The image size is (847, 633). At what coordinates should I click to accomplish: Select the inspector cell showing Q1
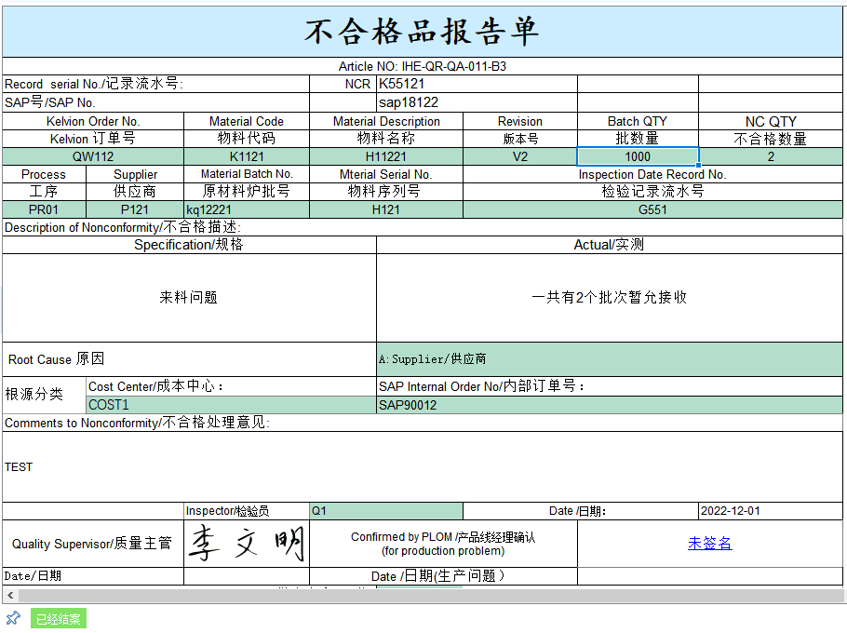(385, 510)
